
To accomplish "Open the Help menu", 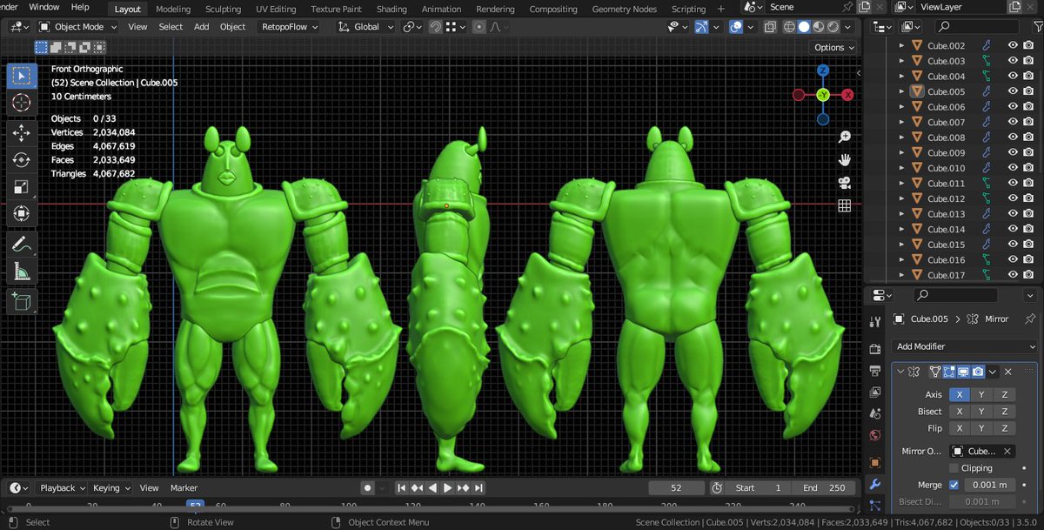I will 80,7.
